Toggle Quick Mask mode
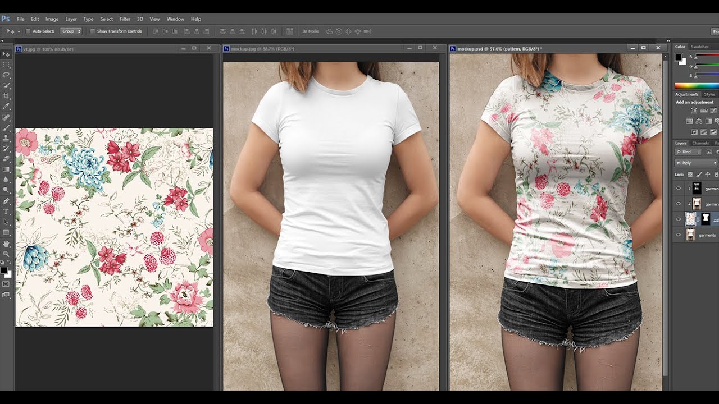This screenshot has width=719, height=404. pyautogui.click(x=6, y=284)
